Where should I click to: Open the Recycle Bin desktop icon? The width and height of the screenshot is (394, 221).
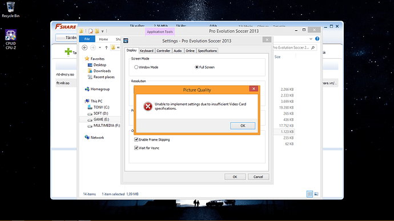point(10,10)
